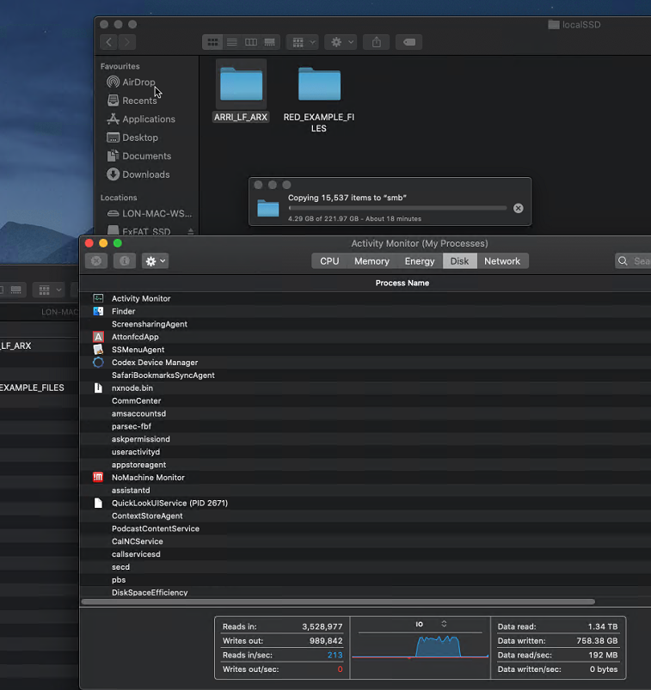Select QuickLookUIService (PID 2671) process
Viewport: 651px width, 690px height.
pyautogui.click(x=365, y=503)
